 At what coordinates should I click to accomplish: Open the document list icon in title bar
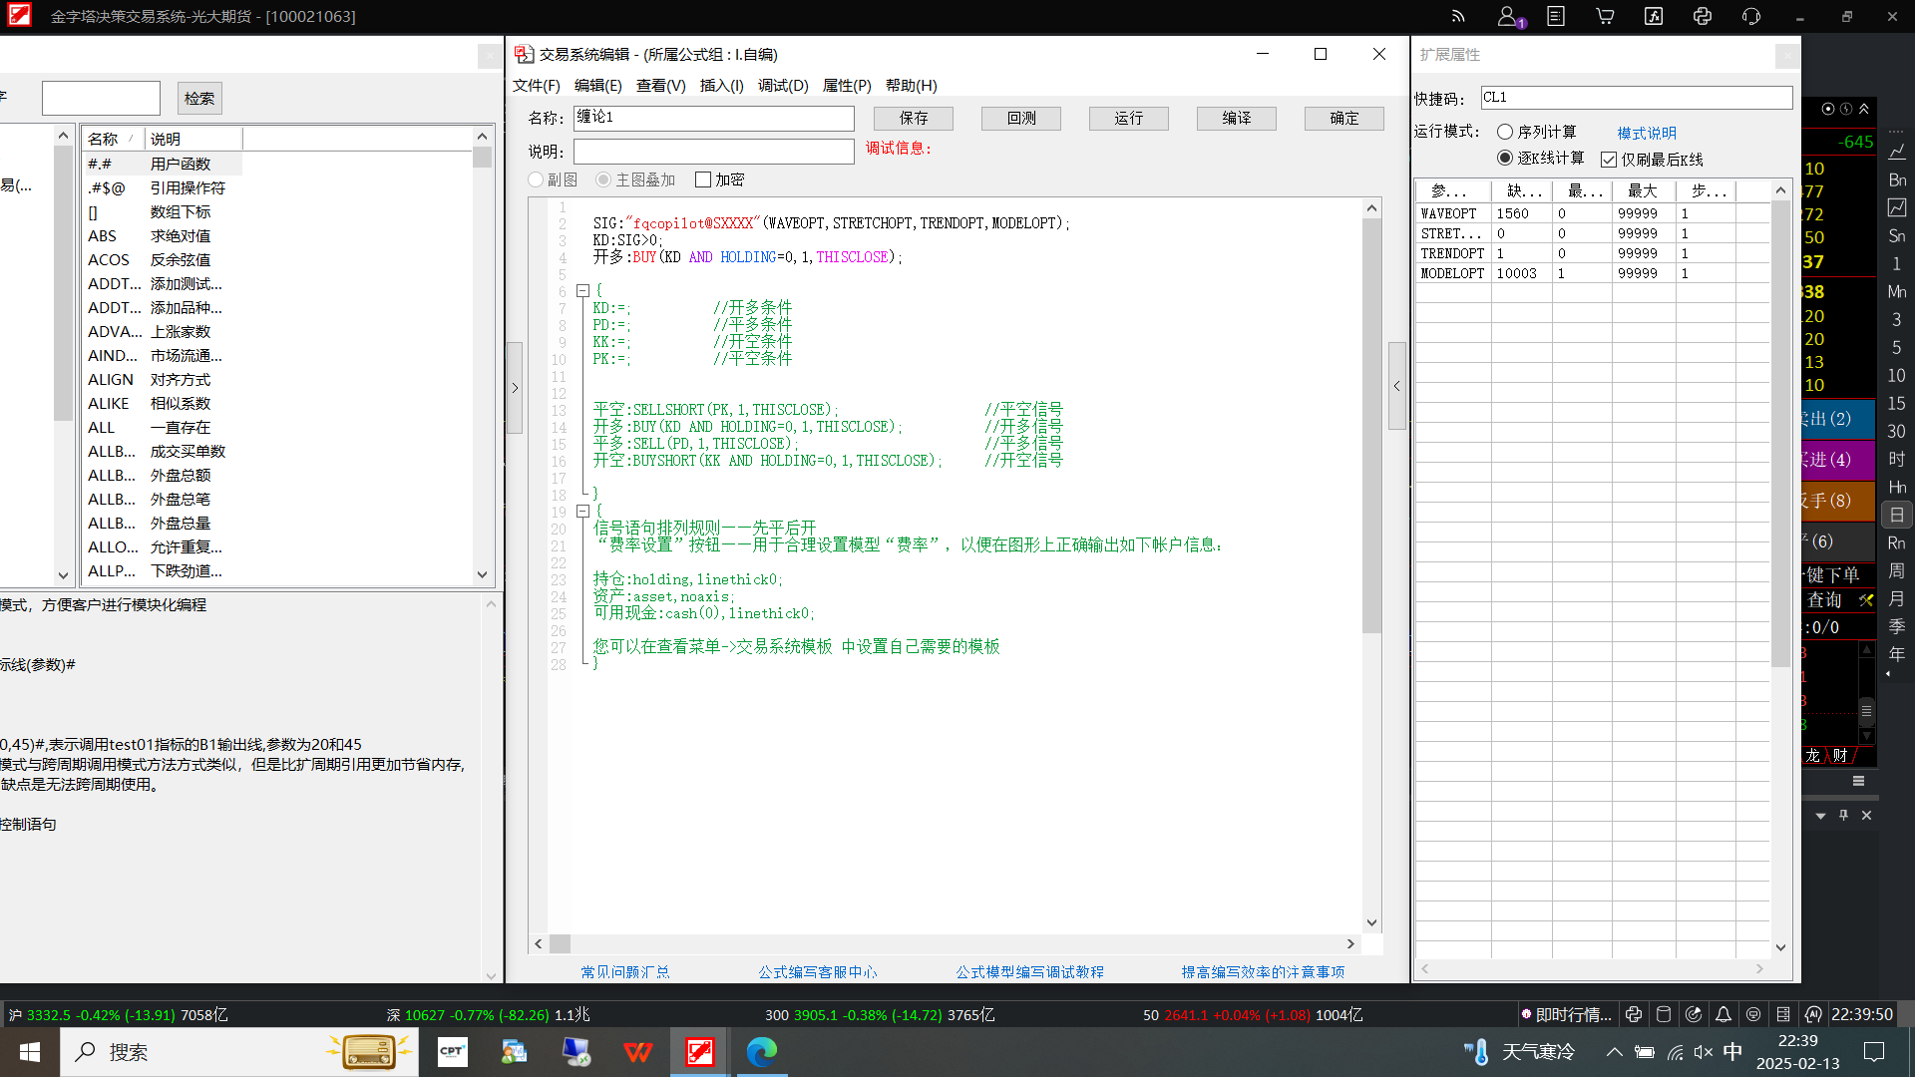(1556, 16)
